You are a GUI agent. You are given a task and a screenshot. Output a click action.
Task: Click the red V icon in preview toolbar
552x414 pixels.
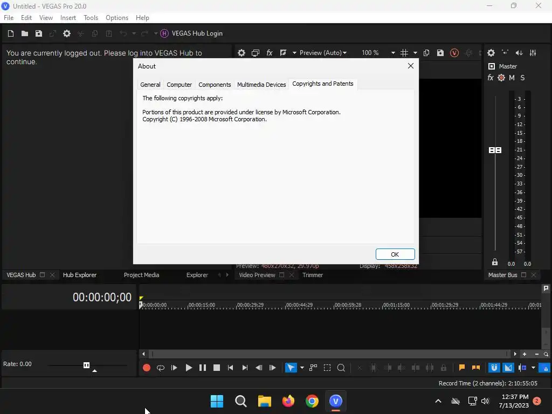[454, 53]
